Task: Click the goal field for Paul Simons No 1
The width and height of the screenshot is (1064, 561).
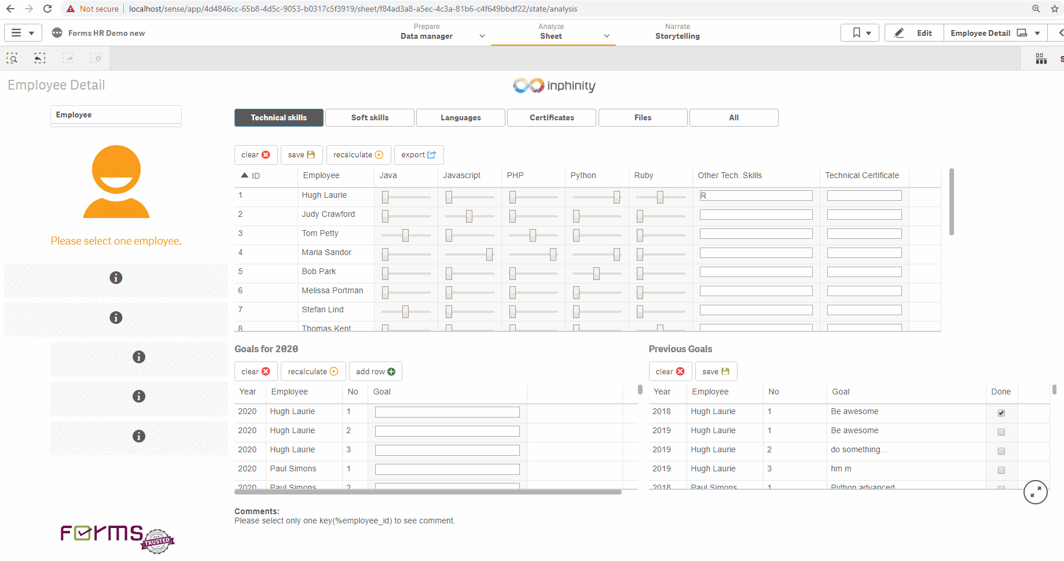Action: click(447, 469)
